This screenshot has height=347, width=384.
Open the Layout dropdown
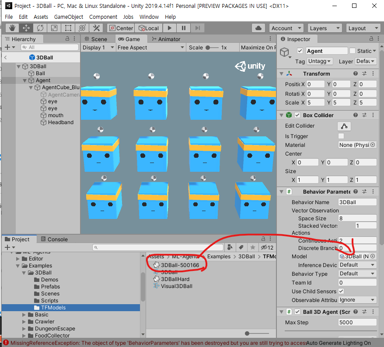coord(363,28)
